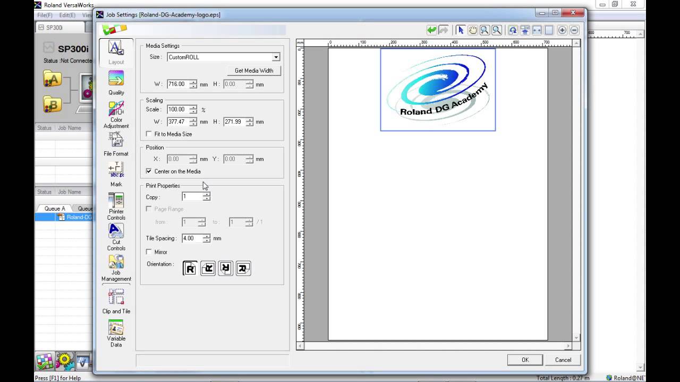Increase the Scale percentage stepper
This screenshot has width=680, height=382.
[193, 107]
